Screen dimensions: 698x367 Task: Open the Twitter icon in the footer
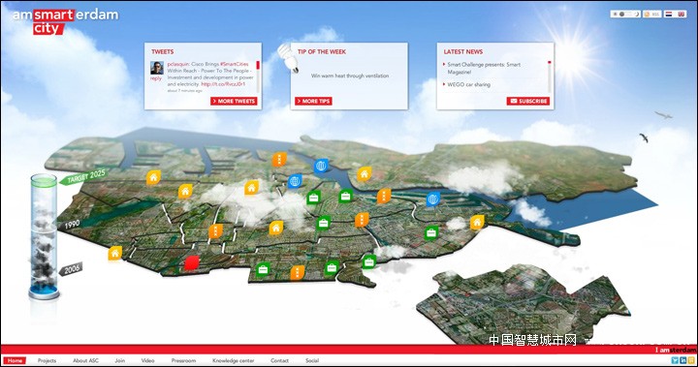click(x=676, y=360)
